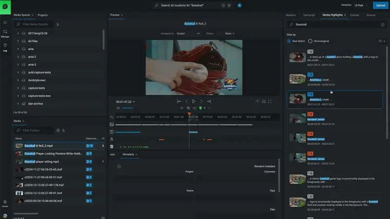Switch to the Transcript tab
390x219 pixels.
click(x=309, y=15)
